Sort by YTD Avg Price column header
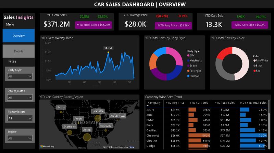This screenshot has height=153, width=274. tap(175, 103)
